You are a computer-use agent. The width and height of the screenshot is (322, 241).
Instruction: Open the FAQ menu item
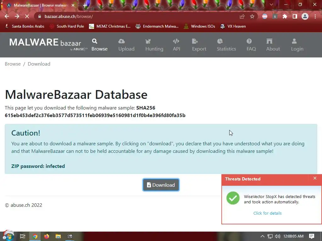coord(251,45)
